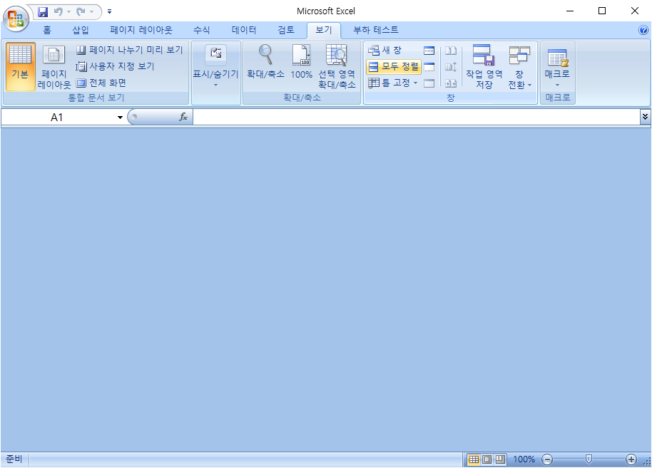Viewport: 652px width, 468px height.
Task: Open the 검토 tab
Action: [286, 30]
